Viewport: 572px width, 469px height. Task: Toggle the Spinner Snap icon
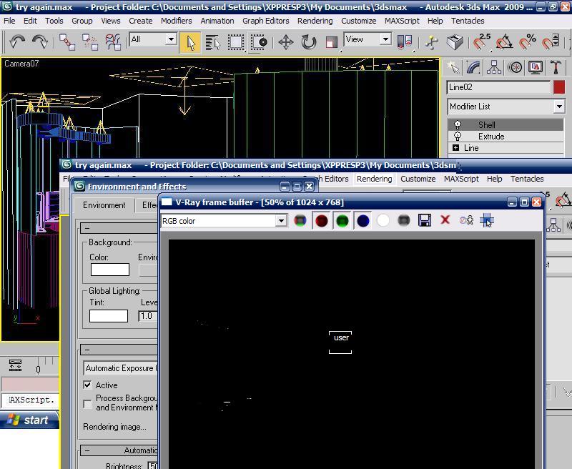[x=550, y=42]
